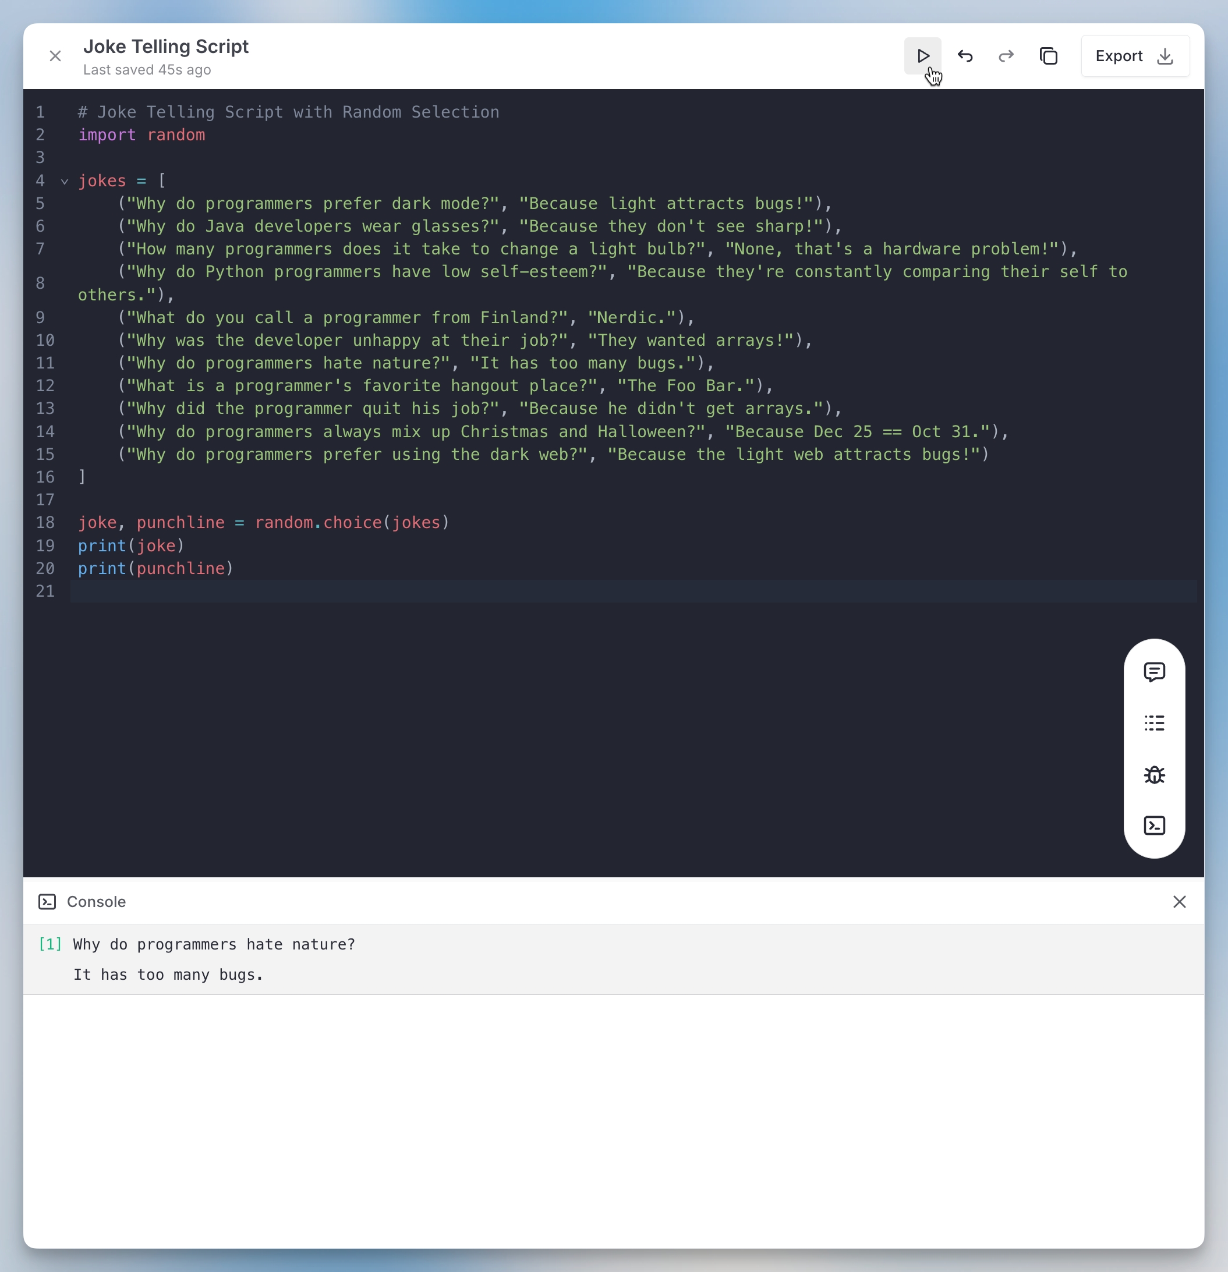This screenshot has width=1228, height=1272.
Task: Click the Export button
Action: [1119, 56]
